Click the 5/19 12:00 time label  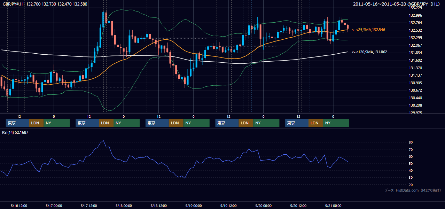pos(229,206)
